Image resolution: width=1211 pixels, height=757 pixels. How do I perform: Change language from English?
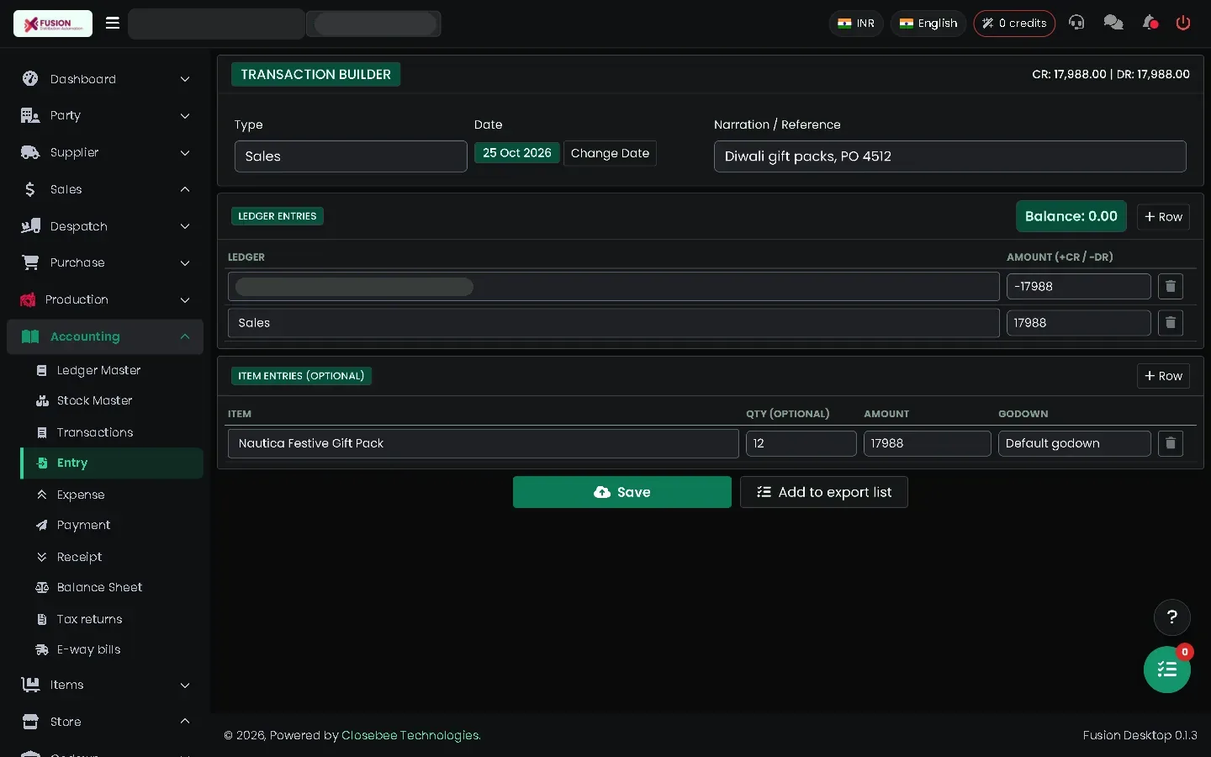[x=928, y=24]
